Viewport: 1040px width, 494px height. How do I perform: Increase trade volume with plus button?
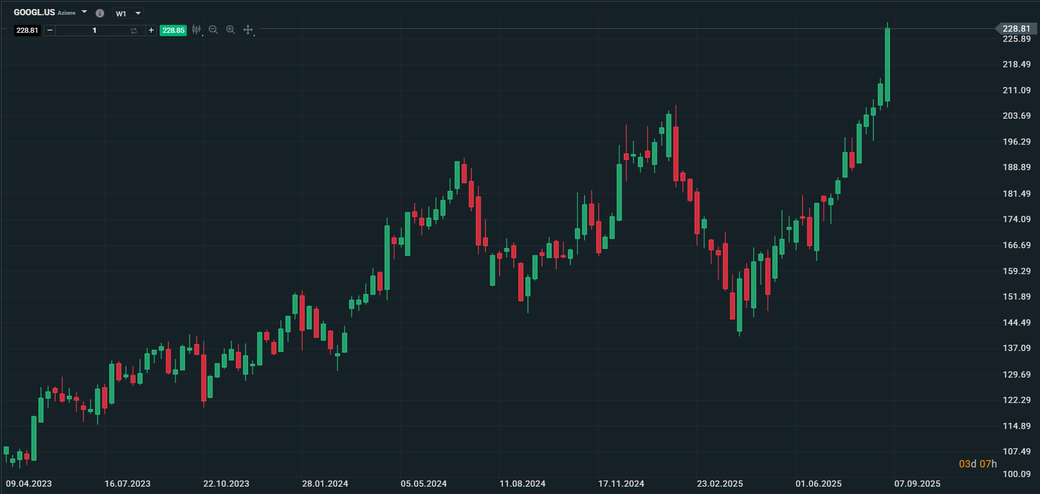point(151,31)
